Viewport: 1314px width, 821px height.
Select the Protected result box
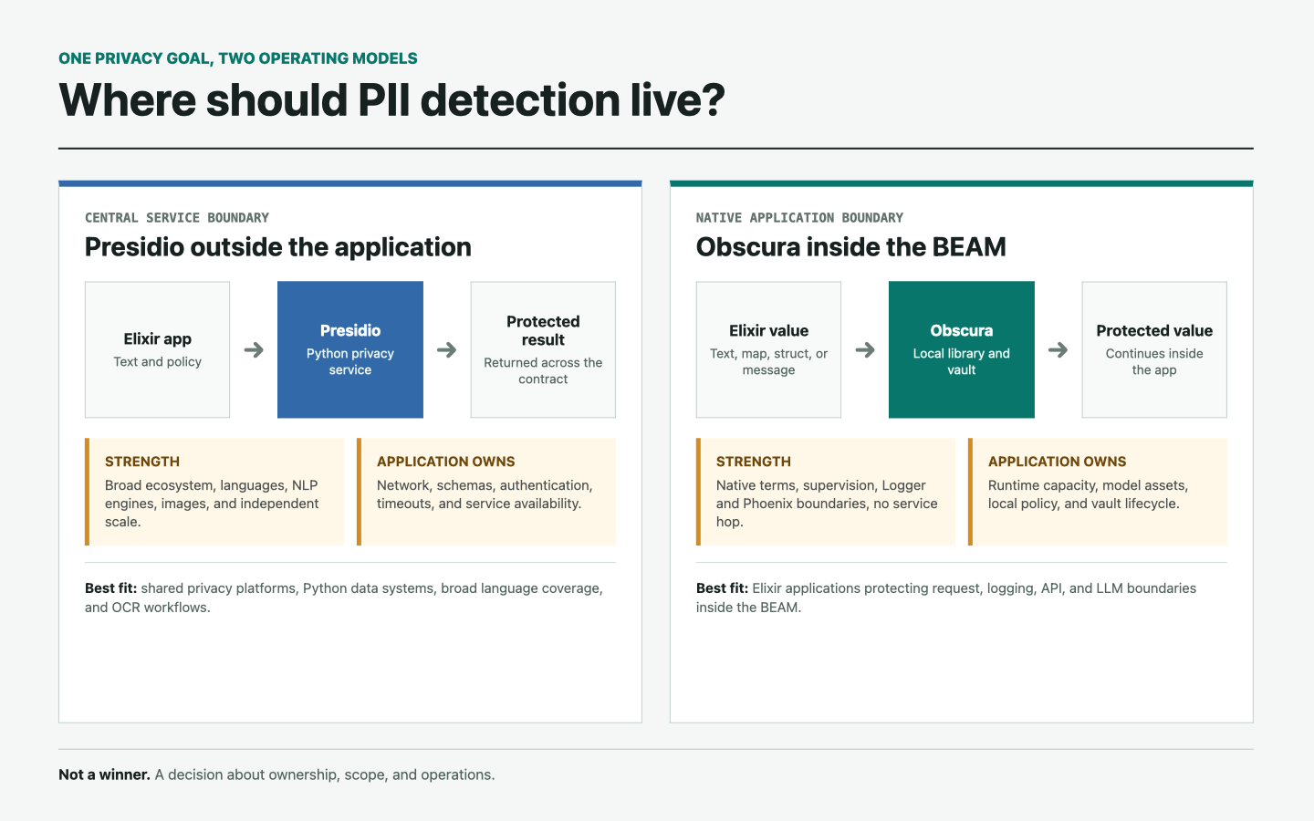[543, 349]
